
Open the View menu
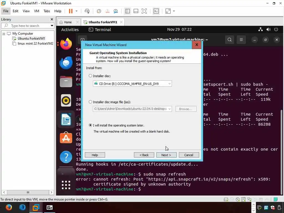26,11
